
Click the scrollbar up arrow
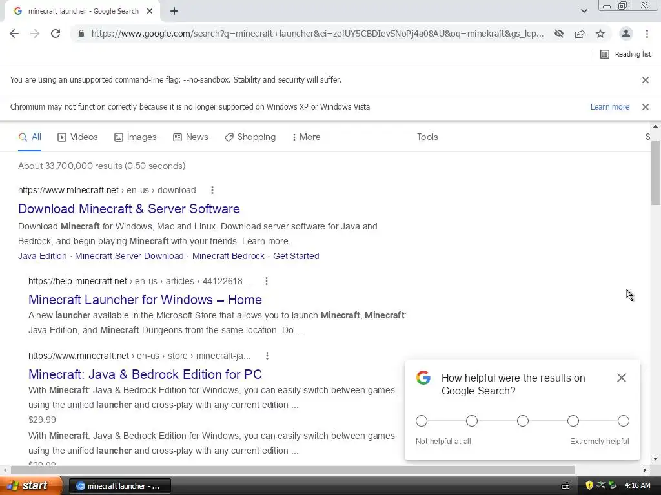point(655,126)
